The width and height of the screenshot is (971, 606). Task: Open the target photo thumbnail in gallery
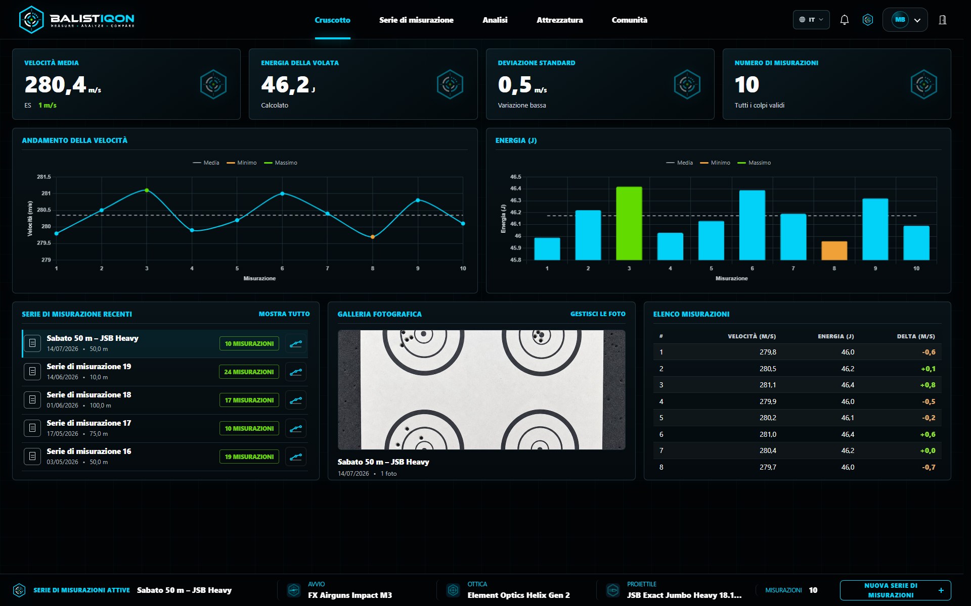point(481,390)
